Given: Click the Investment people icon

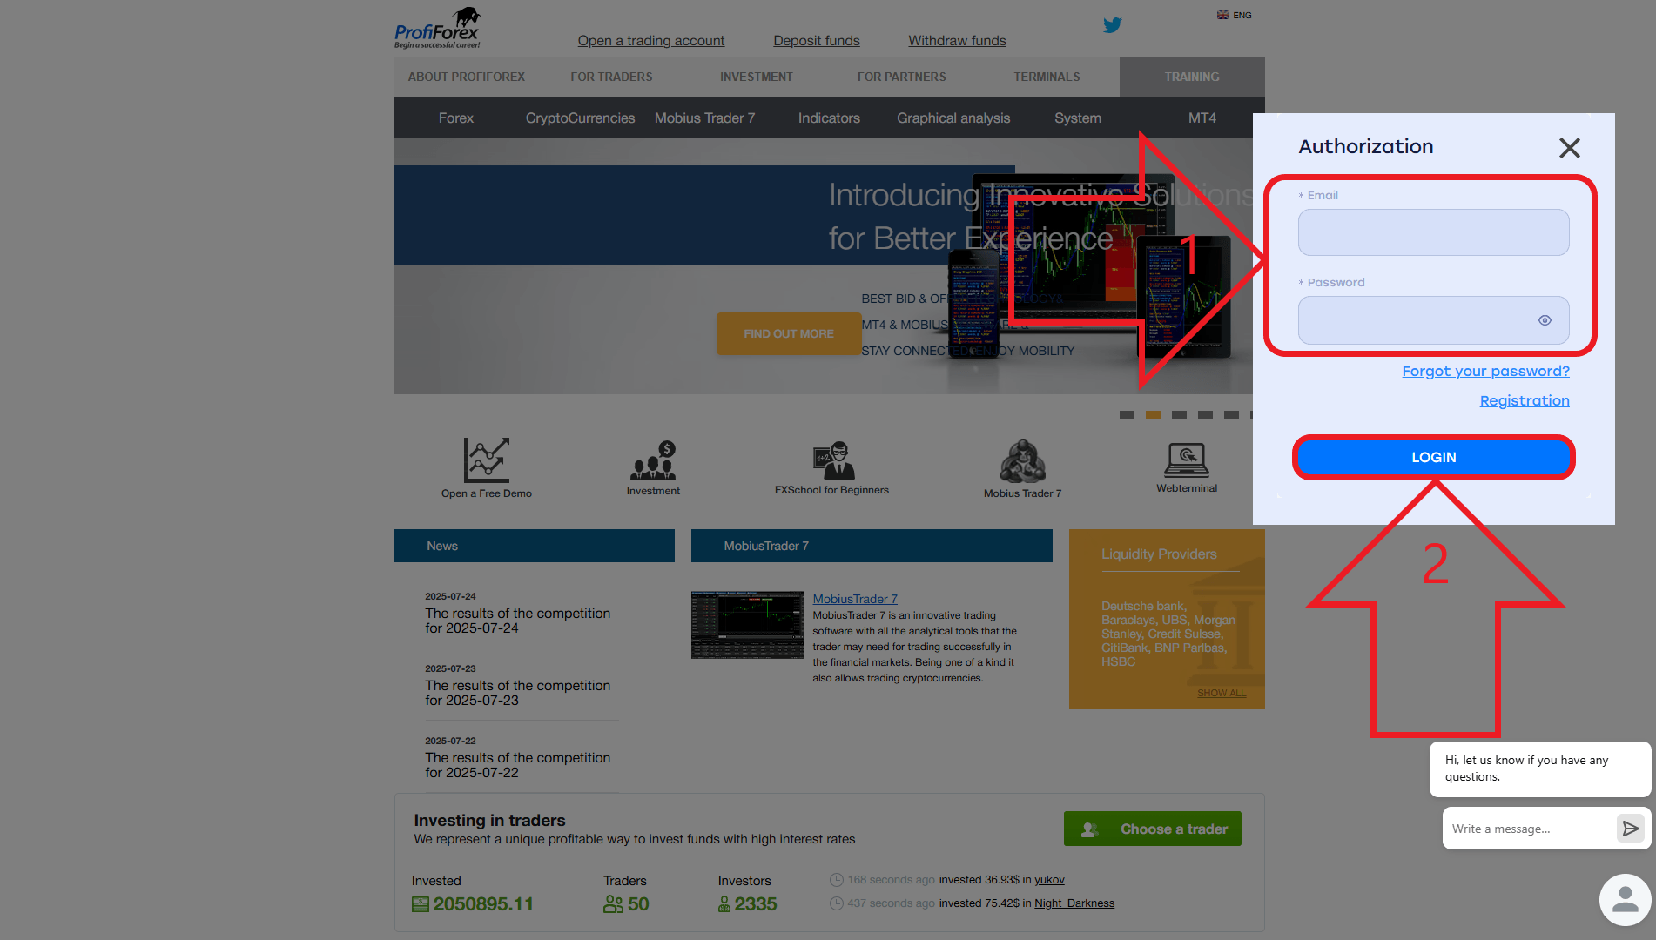Looking at the screenshot, I should [653, 460].
